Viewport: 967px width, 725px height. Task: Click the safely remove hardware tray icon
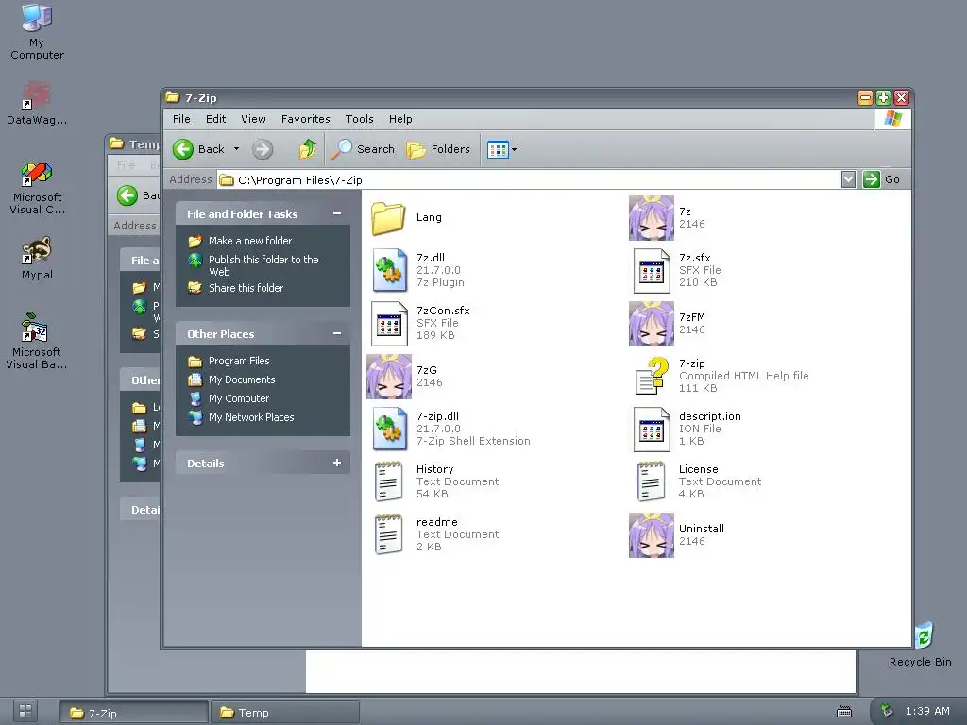click(x=887, y=711)
